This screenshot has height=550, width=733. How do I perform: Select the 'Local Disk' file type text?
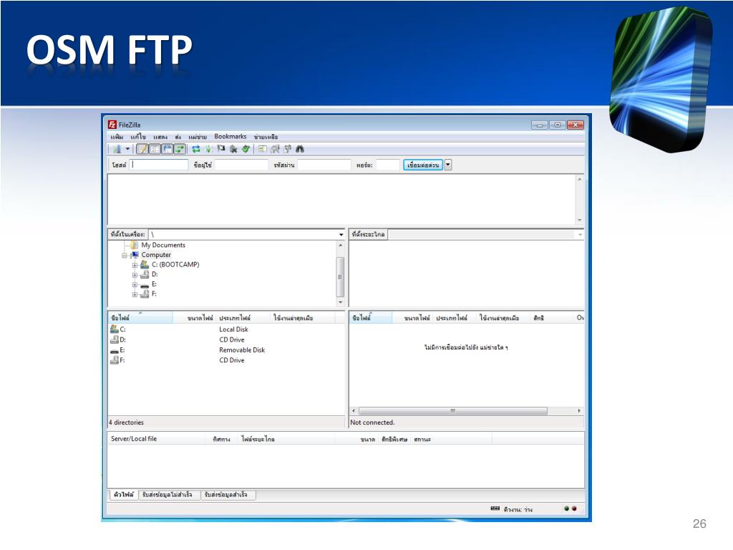pyautogui.click(x=233, y=329)
